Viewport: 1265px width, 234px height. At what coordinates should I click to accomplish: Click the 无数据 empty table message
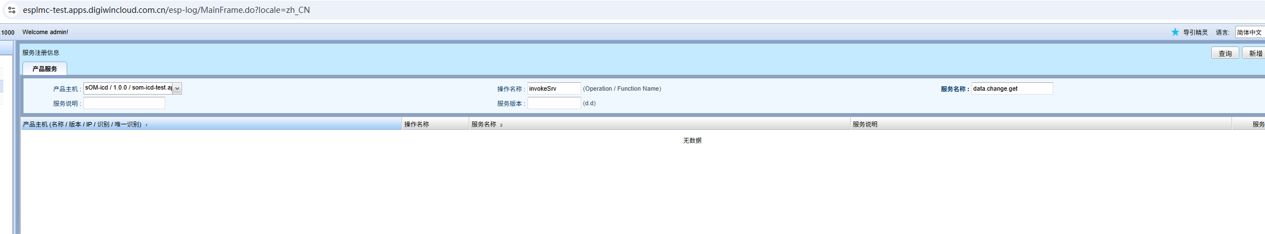(692, 141)
